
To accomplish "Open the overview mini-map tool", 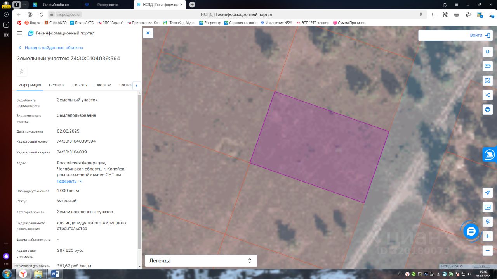I will click(488, 207).
